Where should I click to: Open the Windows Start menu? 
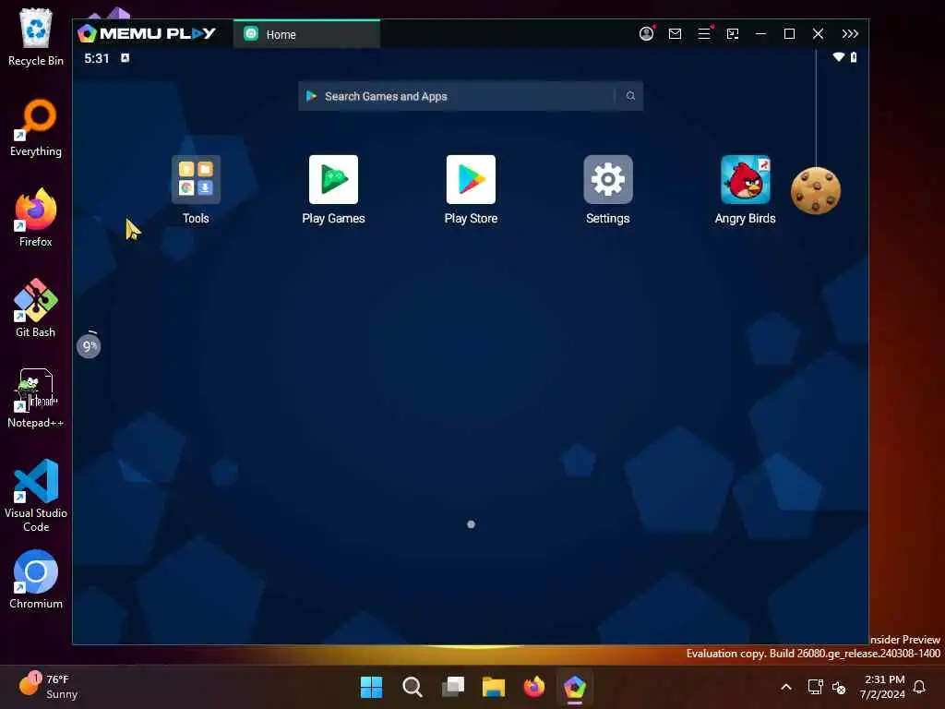(x=371, y=687)
